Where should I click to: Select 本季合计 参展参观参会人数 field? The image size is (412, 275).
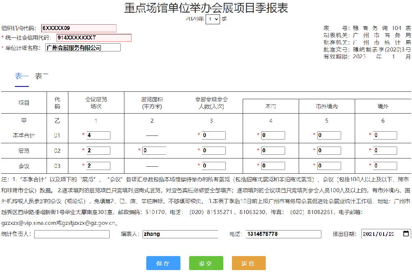click(x=213, y=135)
